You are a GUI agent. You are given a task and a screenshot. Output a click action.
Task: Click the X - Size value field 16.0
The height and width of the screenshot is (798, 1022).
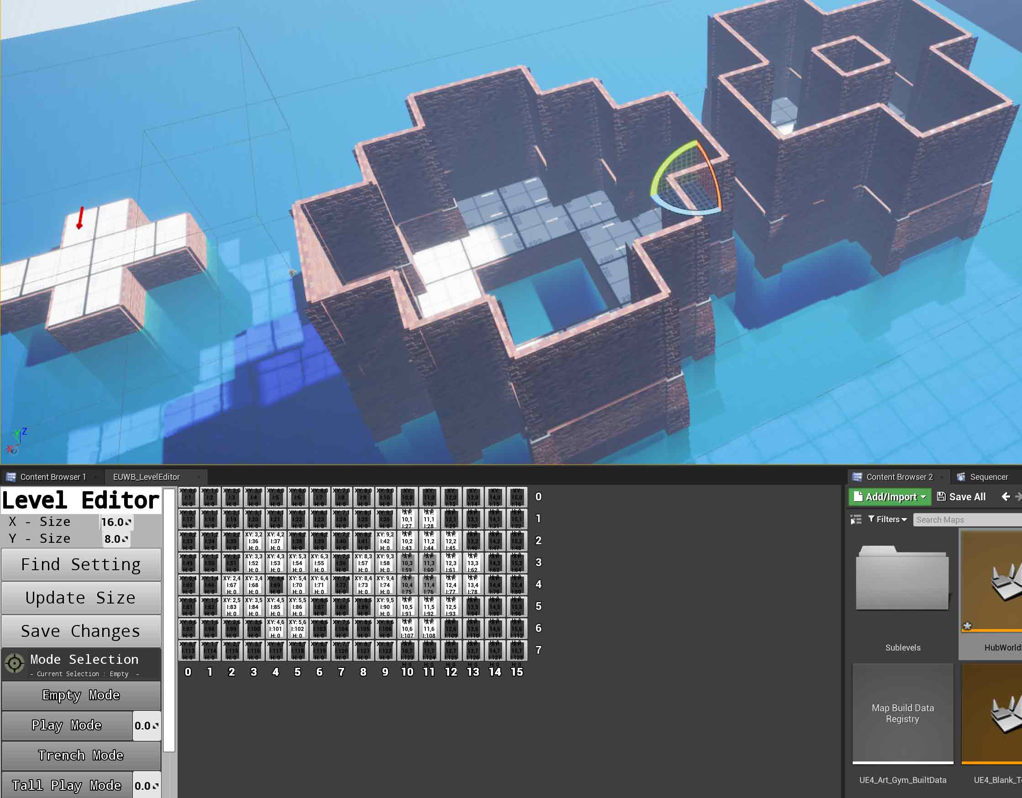116,522
